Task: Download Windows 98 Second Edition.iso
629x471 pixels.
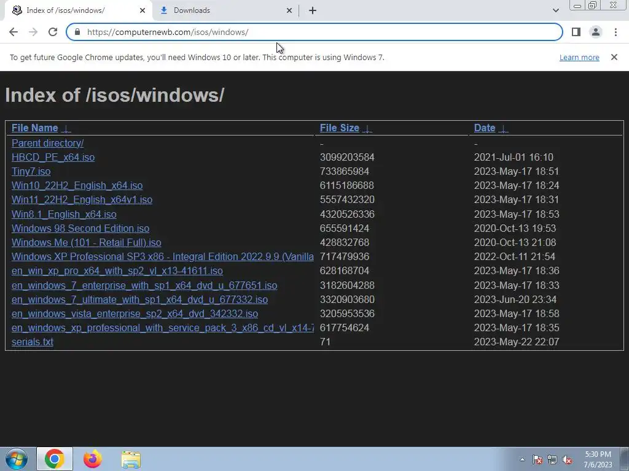Action: (x=80, y=228)
